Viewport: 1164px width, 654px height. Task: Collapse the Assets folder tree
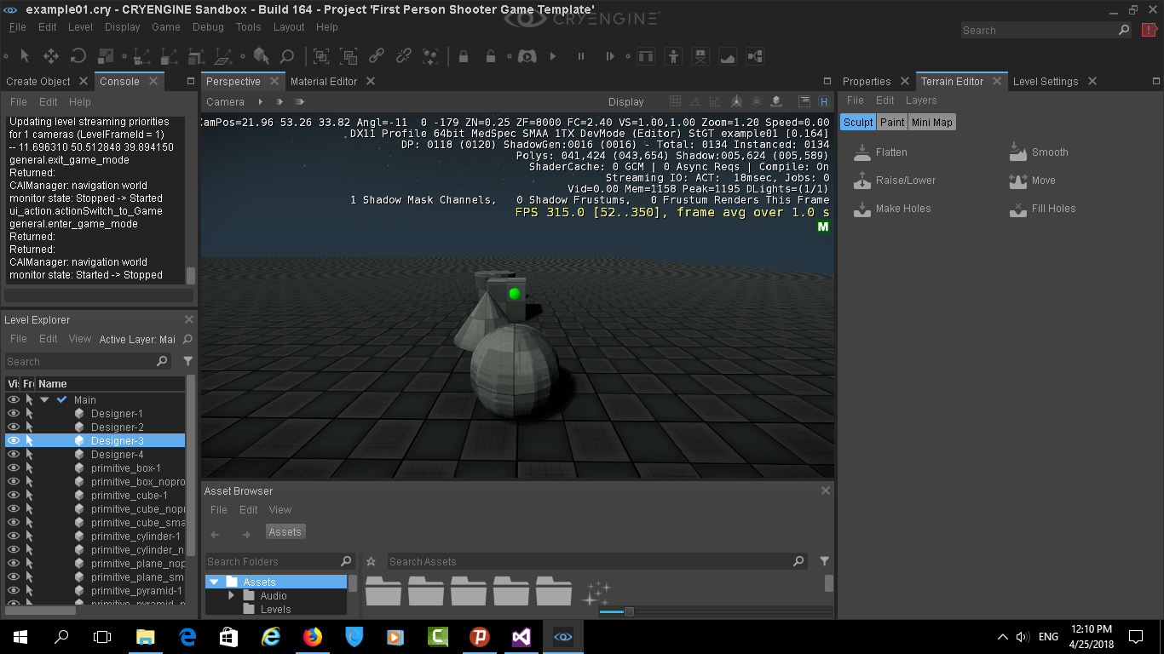pos(215,582)
